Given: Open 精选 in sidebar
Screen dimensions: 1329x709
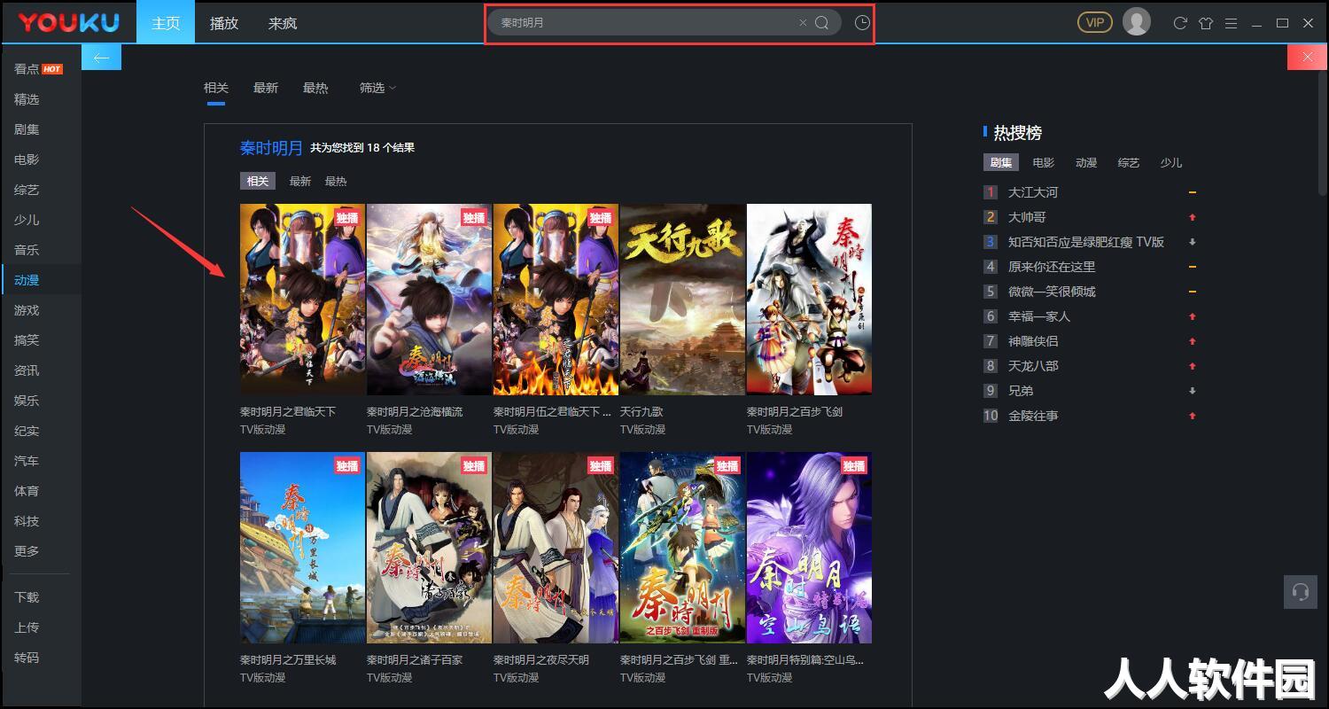Looking at the screenshot, I should coord(27,99).
